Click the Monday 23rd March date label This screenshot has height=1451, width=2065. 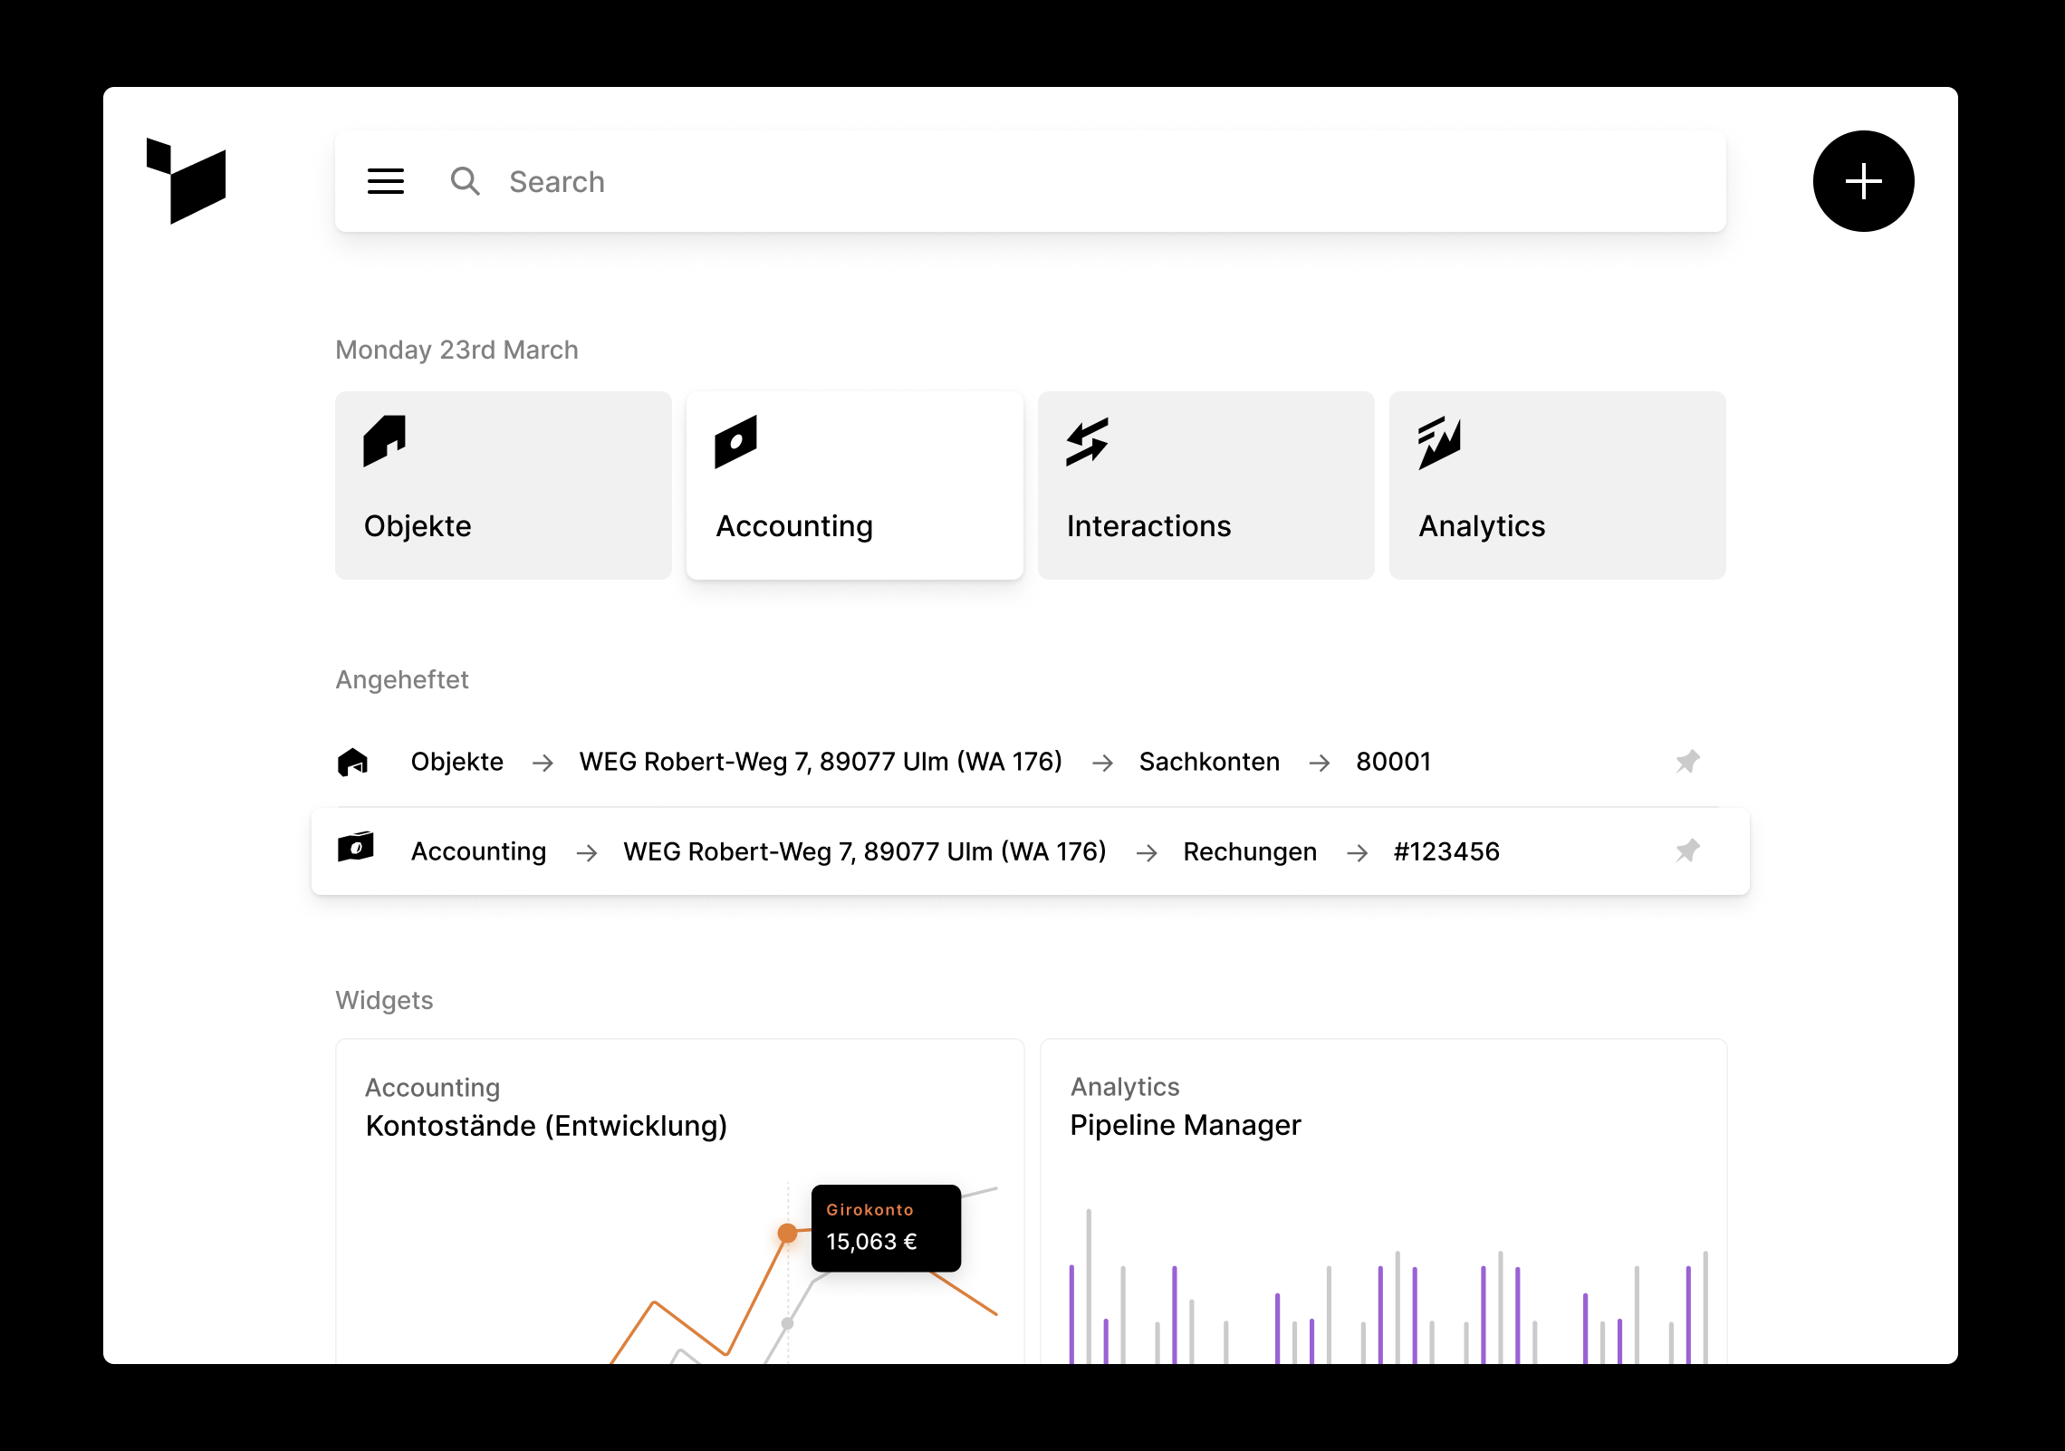point(456,350)
